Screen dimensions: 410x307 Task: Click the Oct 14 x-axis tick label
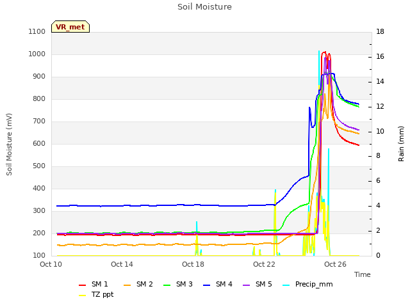click(x=122, y=264)
